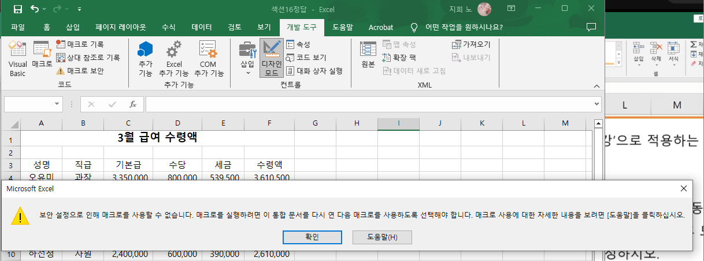The height and width of the screenshot is (261, 704).
Task: Collapse the ribbon with the chevron
Action: (x=596, y=86)
